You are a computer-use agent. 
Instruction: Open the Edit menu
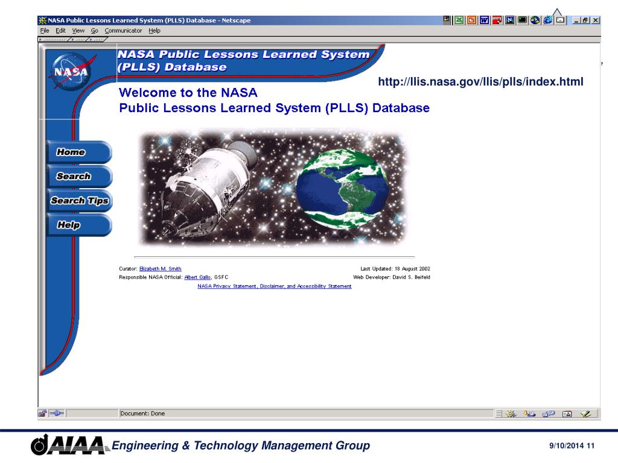click(x=60, y=30)
